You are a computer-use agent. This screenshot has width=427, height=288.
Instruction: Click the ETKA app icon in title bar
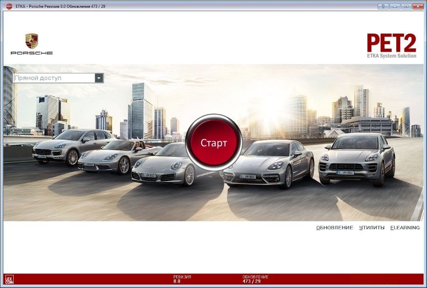pyautogui.click(x=8, y=6)
